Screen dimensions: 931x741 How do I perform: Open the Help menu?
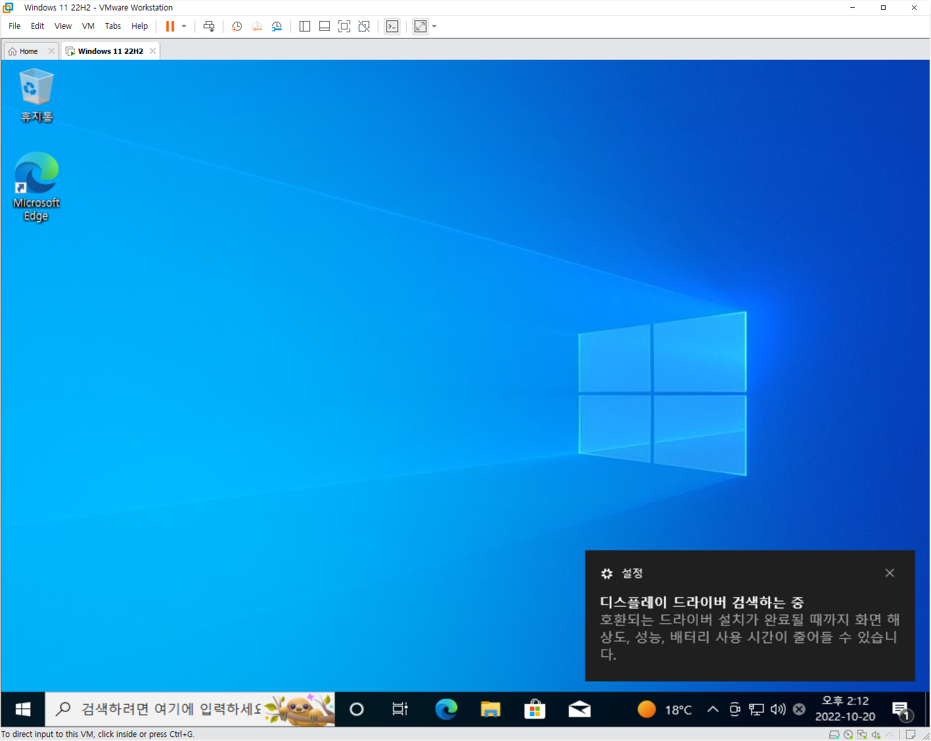coord(139,26)
